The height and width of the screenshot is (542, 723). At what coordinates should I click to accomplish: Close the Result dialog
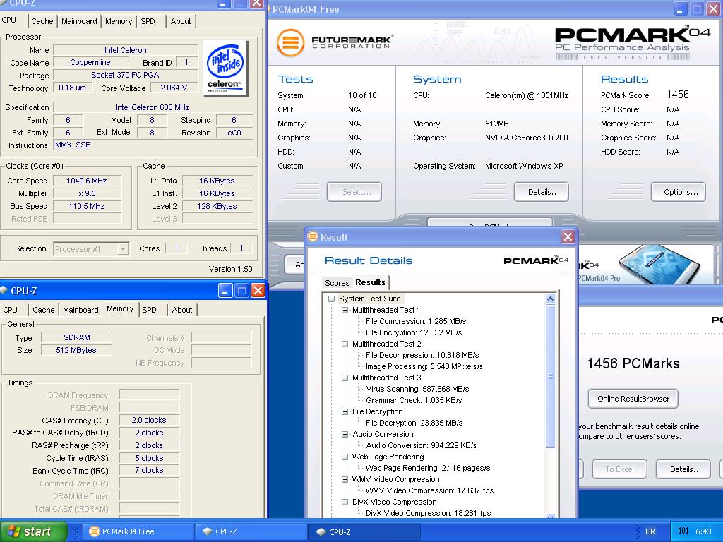point(568,237)
